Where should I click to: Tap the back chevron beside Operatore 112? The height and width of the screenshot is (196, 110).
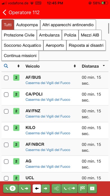pos(4,13)
